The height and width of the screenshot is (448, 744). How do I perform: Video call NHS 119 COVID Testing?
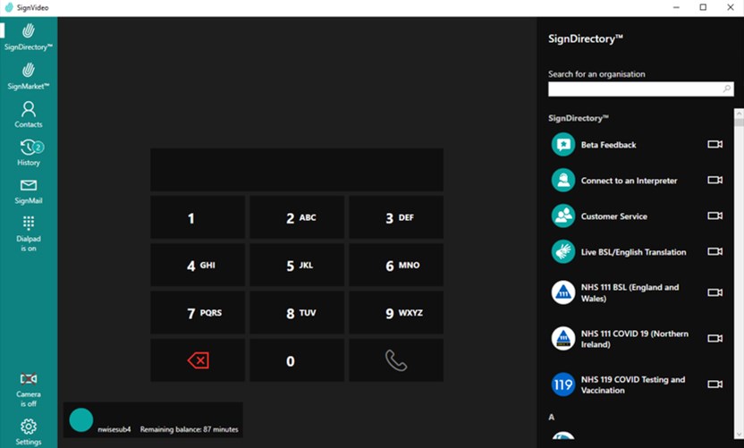coord(715,384)
